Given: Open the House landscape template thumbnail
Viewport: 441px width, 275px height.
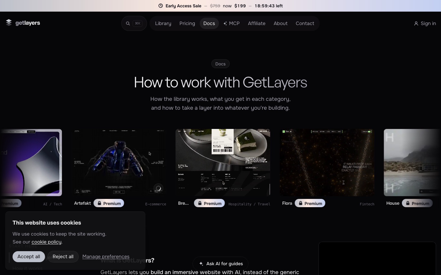Looking at the screenshot, I should pos(413,163).
